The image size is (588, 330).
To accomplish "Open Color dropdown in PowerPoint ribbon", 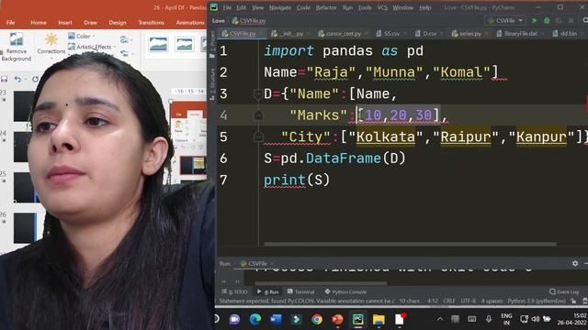I will click(82, 36).
